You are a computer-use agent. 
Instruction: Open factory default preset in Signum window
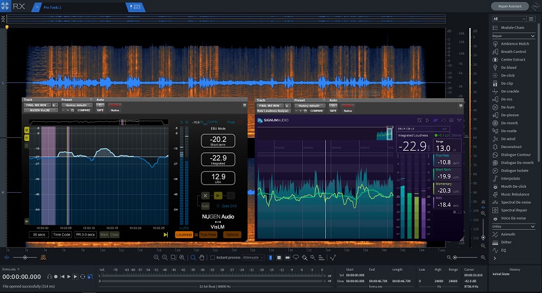pos(309,106)
